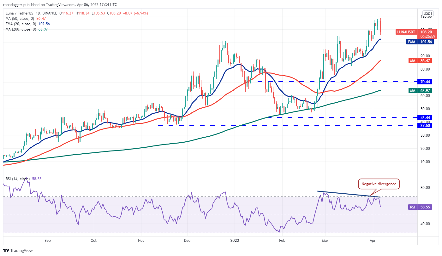
Task: Select the Negative divergence callout box
Action: (379, 184)
